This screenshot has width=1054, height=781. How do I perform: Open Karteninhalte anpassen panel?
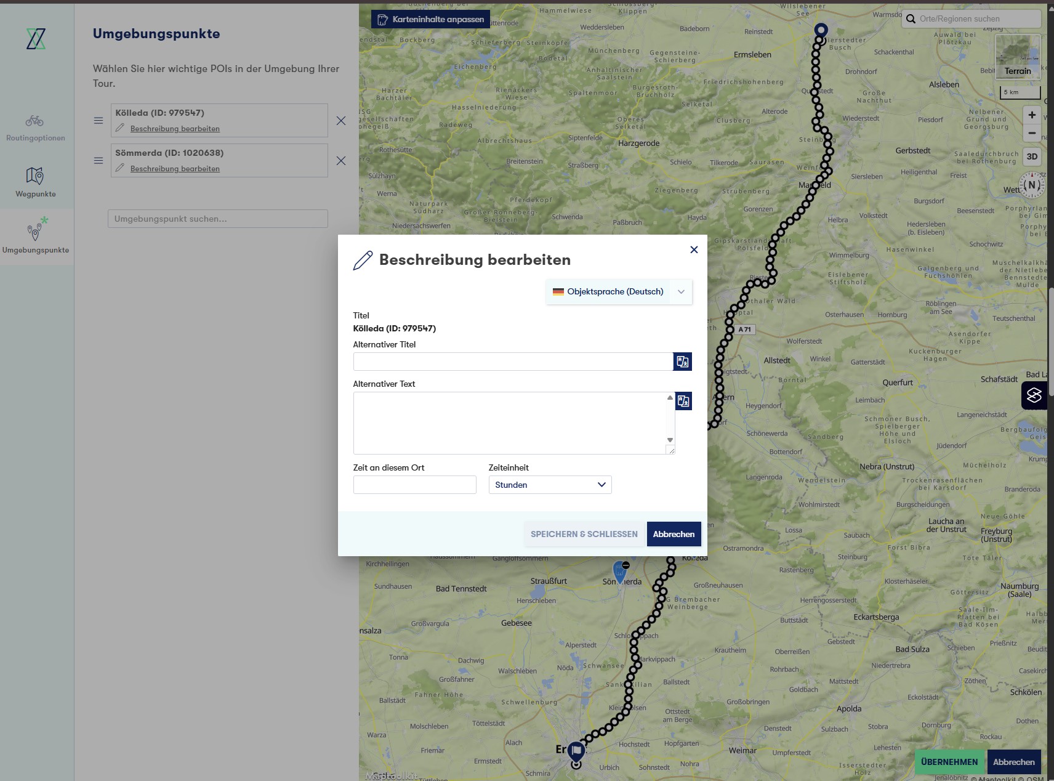(431, 19)
